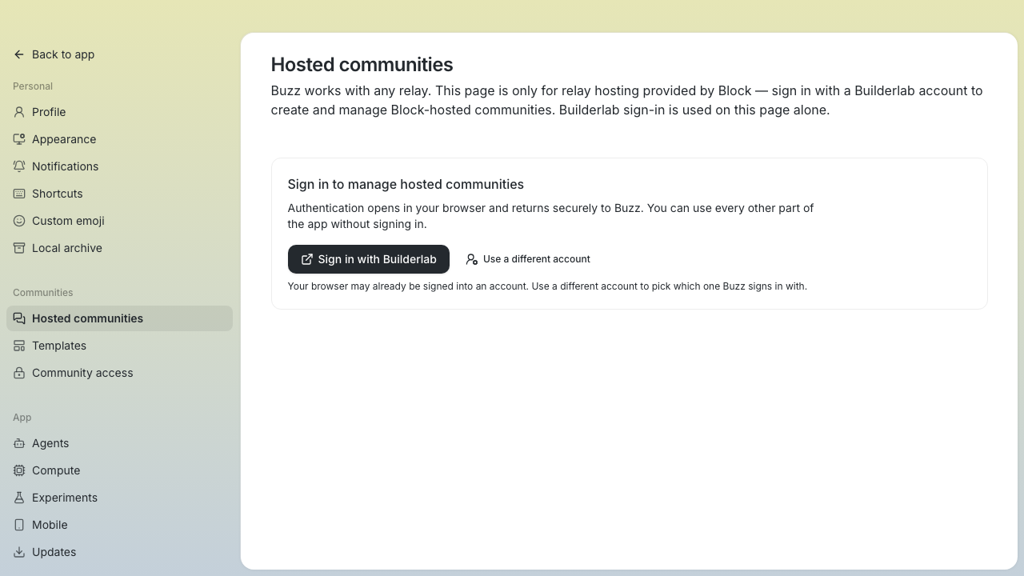Open Notifications settings

click(119, 166)
